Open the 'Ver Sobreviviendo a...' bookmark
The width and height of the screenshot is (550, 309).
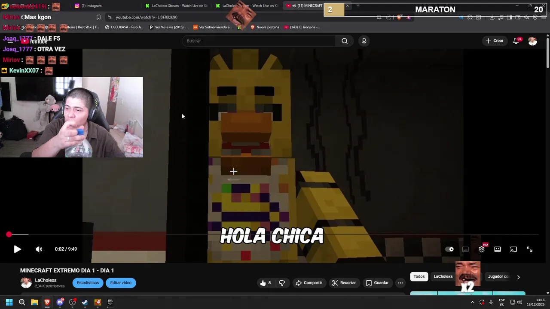[x=212, y=27]
